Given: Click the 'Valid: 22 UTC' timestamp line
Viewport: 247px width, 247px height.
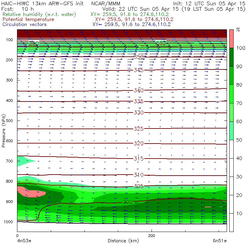Looking at the screenshot, I should [174, 9].
